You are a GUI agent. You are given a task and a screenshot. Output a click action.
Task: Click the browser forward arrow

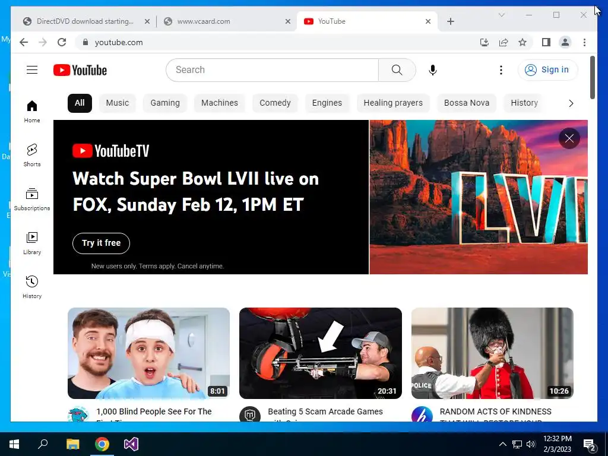coord(43,42)
